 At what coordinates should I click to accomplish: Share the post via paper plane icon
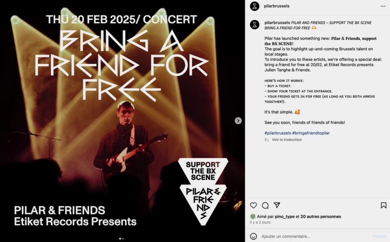point(277,205)
